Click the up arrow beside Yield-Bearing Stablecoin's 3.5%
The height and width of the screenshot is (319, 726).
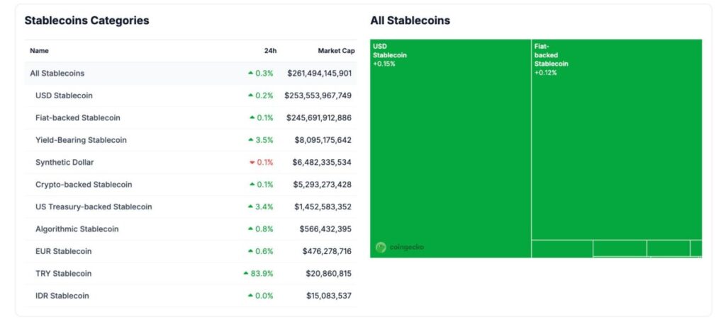(250, 140)
